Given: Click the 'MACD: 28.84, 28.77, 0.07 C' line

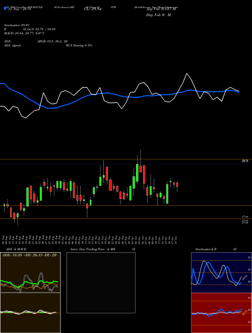Looking at the screenshot, I should [x=24, y=33].
